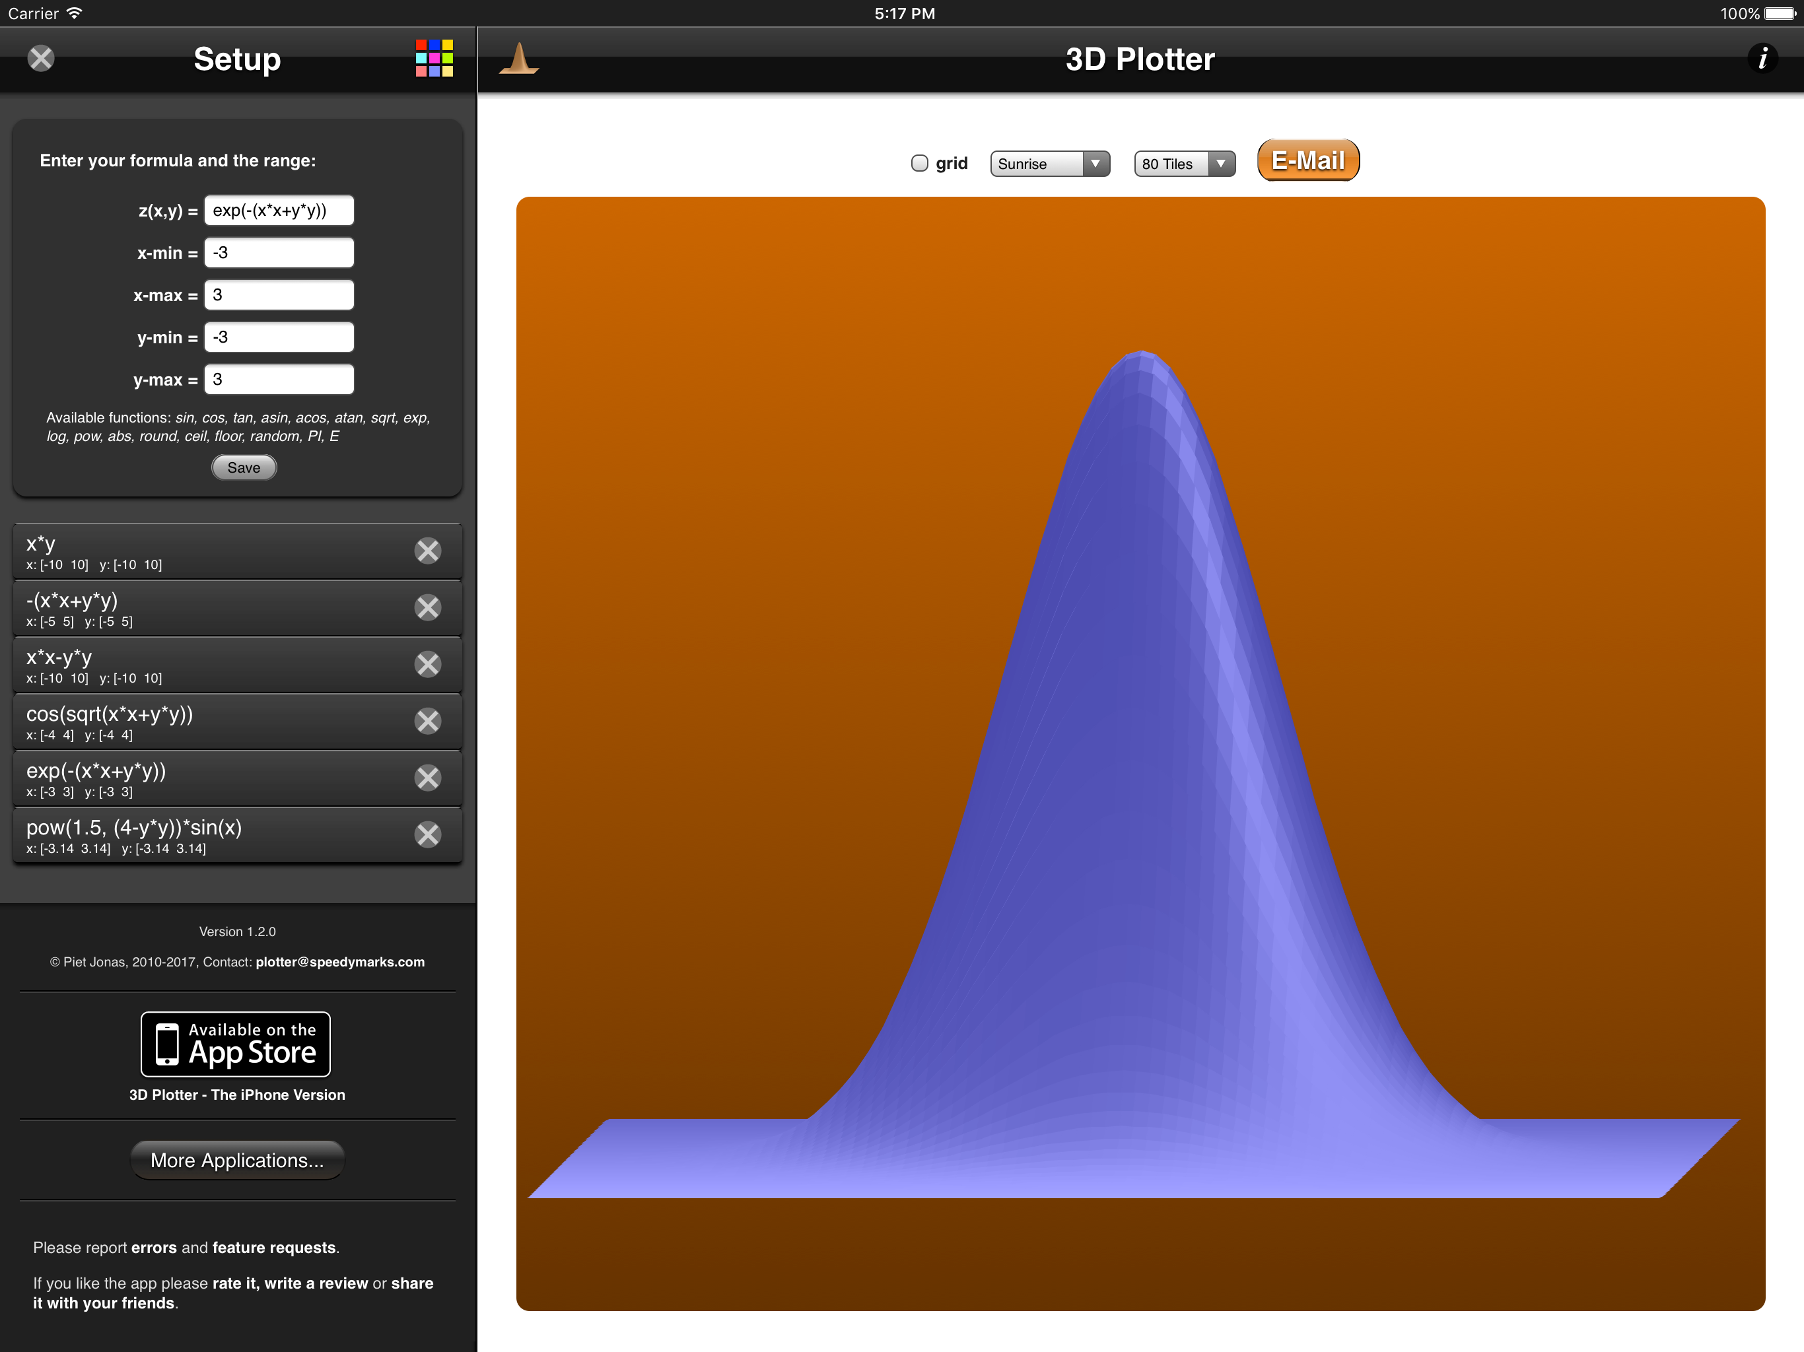Open the Sunrise color scheme dropdown
1804x1352 pixels.
point(1049,164)
